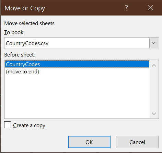
Task: Open the Help question mark icon
Action: coord(126,8)
